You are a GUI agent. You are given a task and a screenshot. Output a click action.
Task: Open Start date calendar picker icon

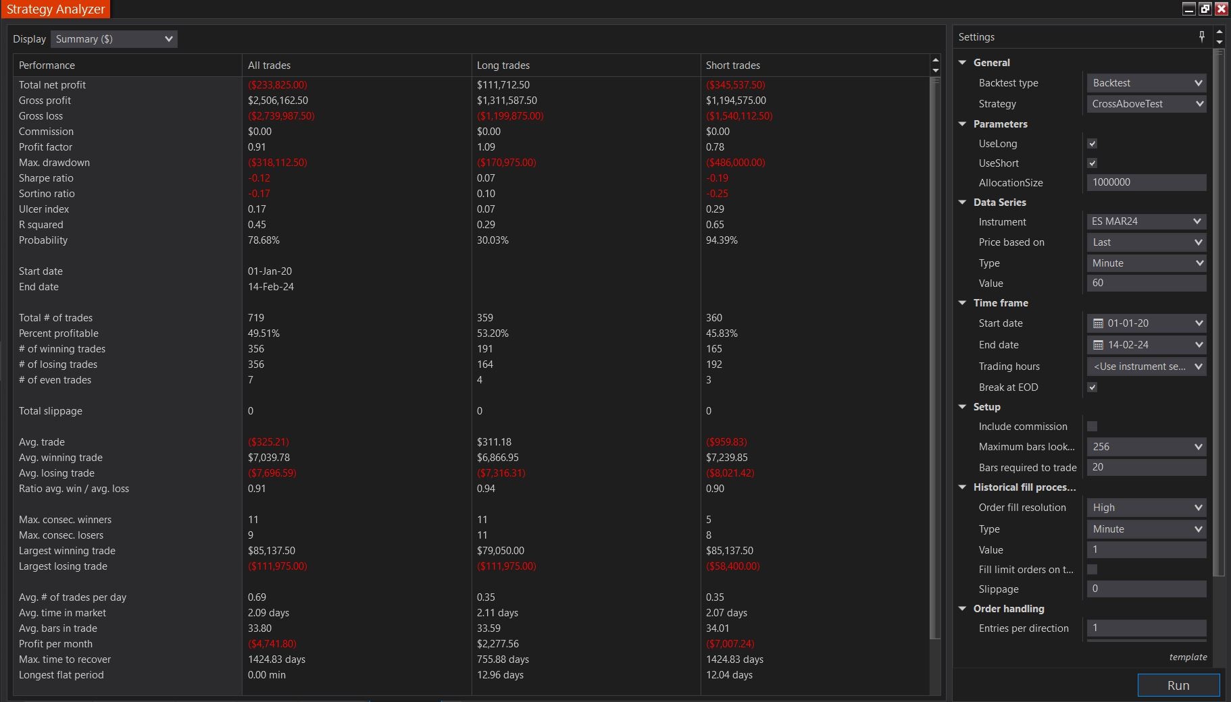pos(1098,323)
